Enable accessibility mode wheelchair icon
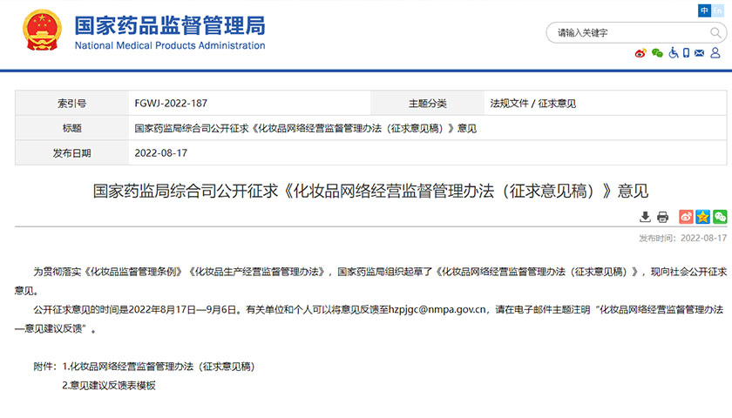This screenshot has width=732, height=418. (673, 53)
